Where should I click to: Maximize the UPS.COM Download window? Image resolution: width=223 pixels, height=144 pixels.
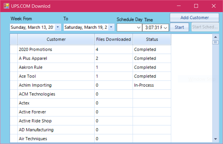(196, 6)
